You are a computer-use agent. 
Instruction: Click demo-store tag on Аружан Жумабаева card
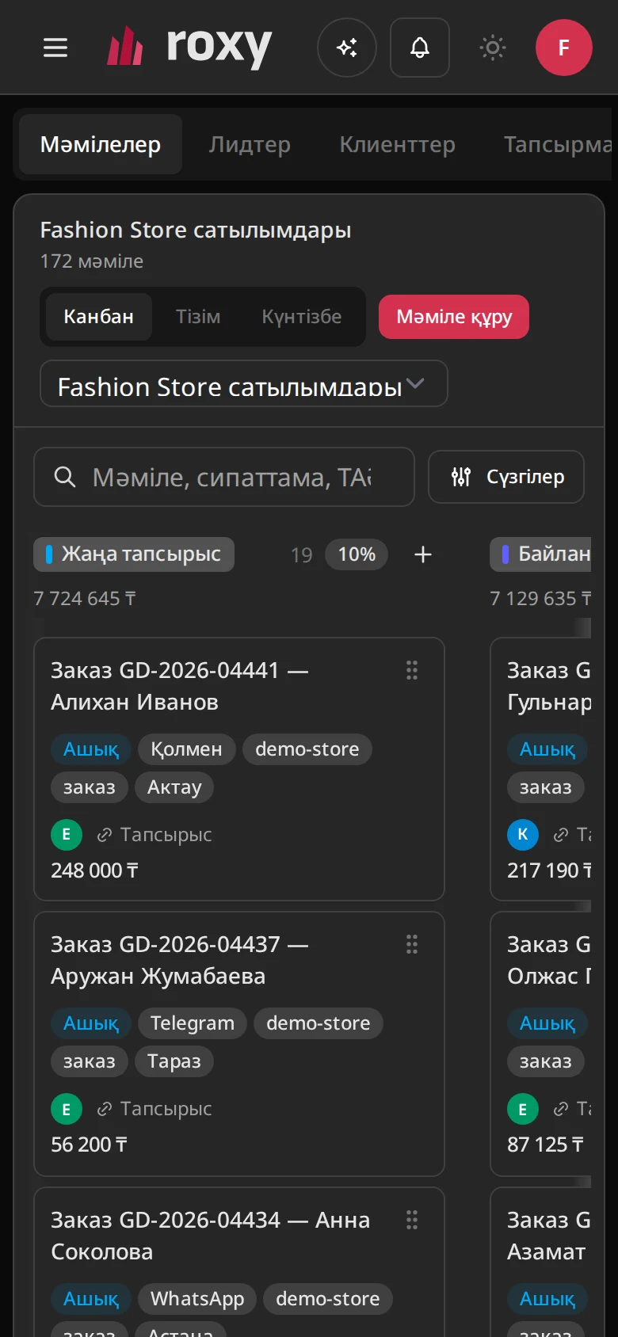[x=319, y=1023]
